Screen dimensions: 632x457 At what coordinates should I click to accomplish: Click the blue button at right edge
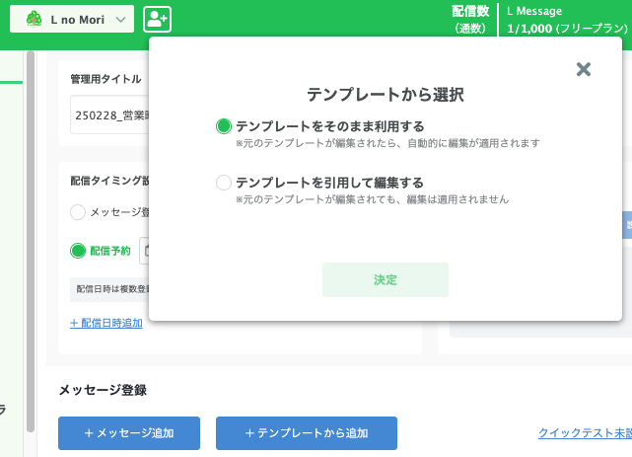(627, 225)
